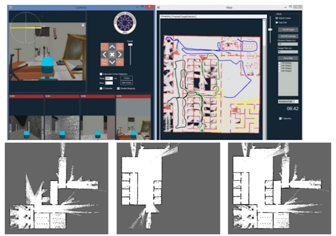Click the second numeric field beside Not Victim
This screenshot has width=336, height=236.
[x=109, y=83]
